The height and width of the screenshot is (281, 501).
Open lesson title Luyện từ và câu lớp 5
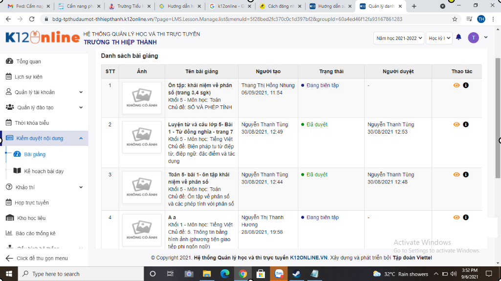pos(201,128)
